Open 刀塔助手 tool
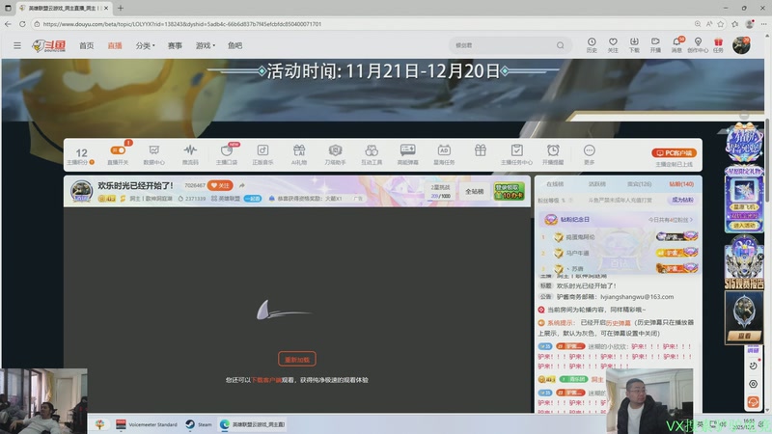772x434 pixels. [x=335, y=154]
